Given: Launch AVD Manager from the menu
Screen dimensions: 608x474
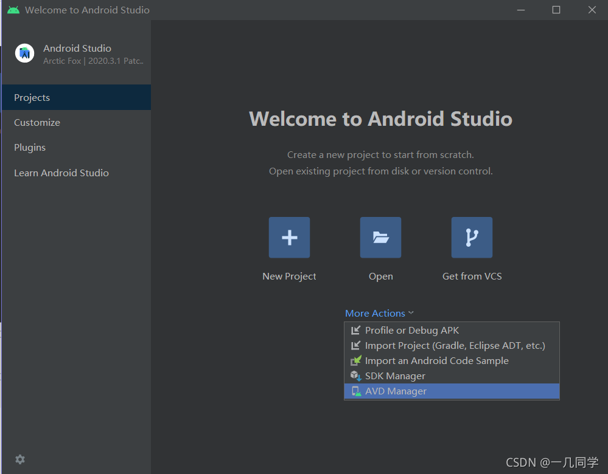Looking at the screenshot, I should (x=452, y=391).
